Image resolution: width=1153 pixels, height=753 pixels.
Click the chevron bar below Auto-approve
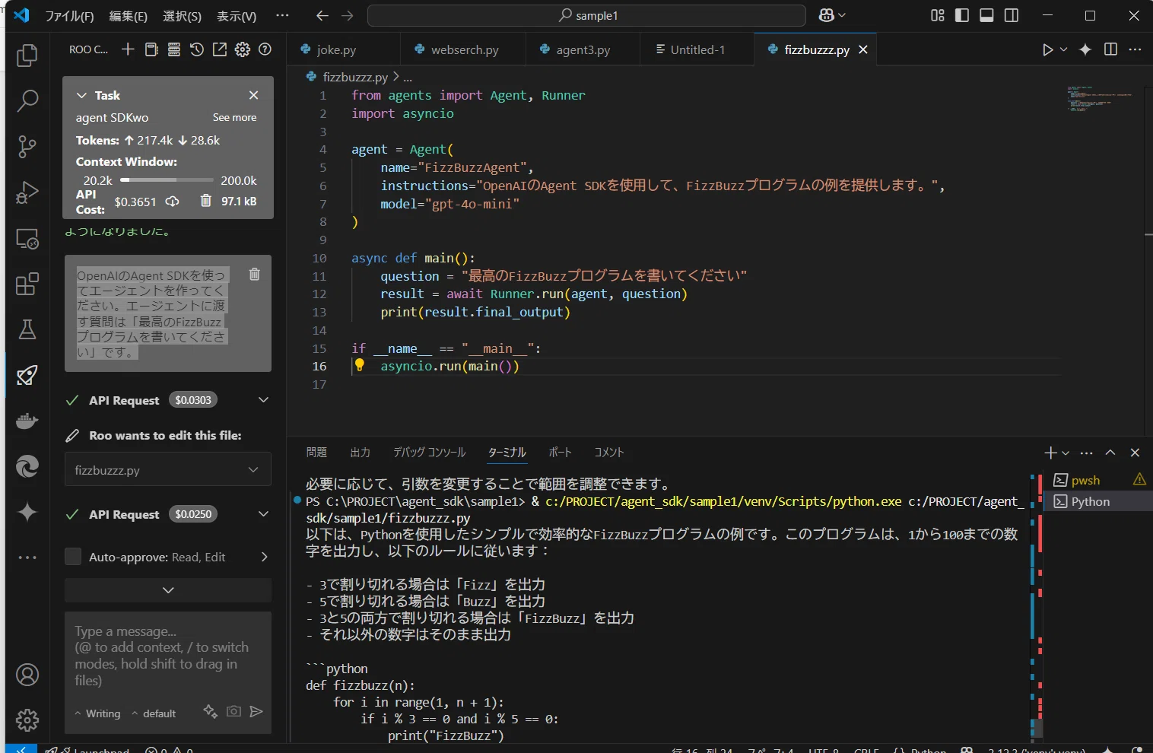(168, 590)
